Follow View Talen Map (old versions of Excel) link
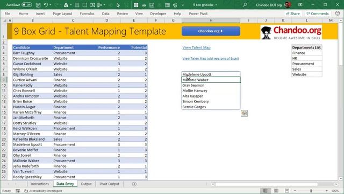344x194 pixels. point(211,58)
